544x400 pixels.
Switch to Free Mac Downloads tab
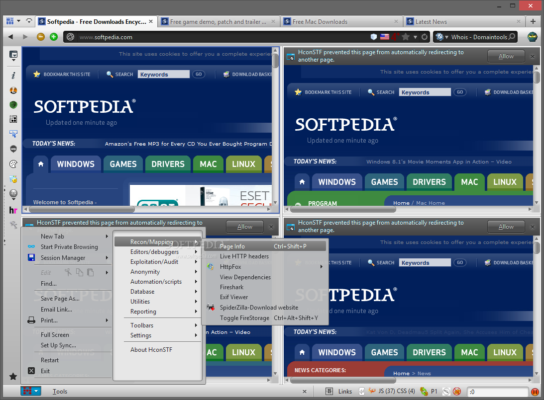click(x=341, y=21)
